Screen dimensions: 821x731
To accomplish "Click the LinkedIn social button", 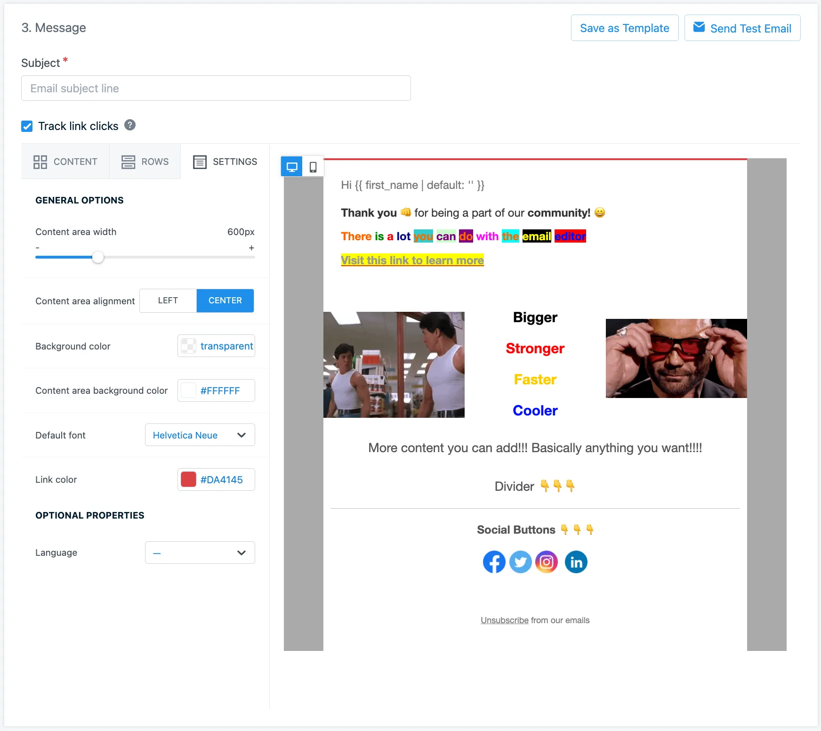I will click(x=576, y=562).
